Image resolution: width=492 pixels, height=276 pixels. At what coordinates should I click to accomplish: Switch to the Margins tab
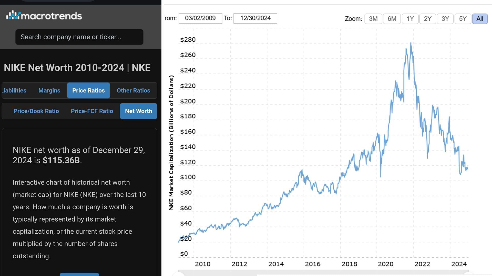tap(49, 90)
